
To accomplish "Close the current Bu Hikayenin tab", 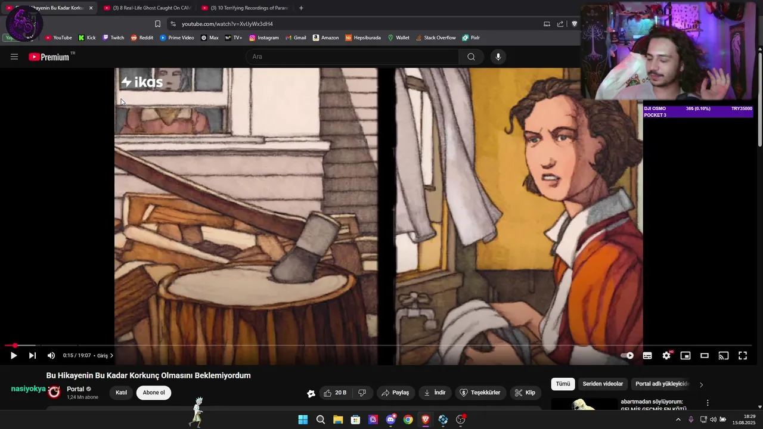I will (91, 8).
